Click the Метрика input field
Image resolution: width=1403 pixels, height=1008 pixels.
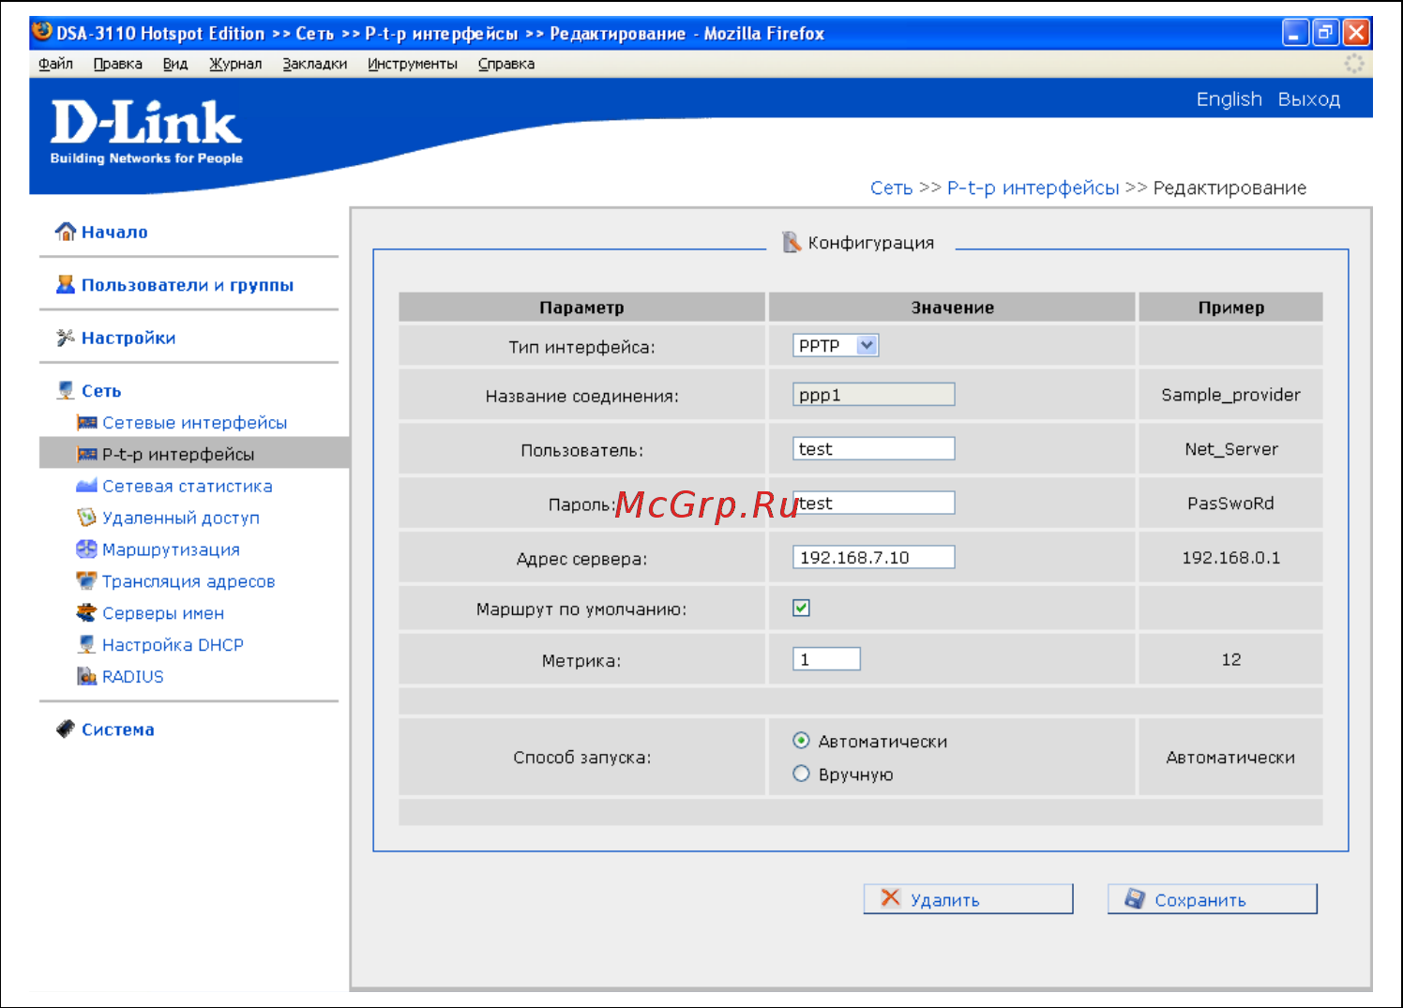coord(826,658)
